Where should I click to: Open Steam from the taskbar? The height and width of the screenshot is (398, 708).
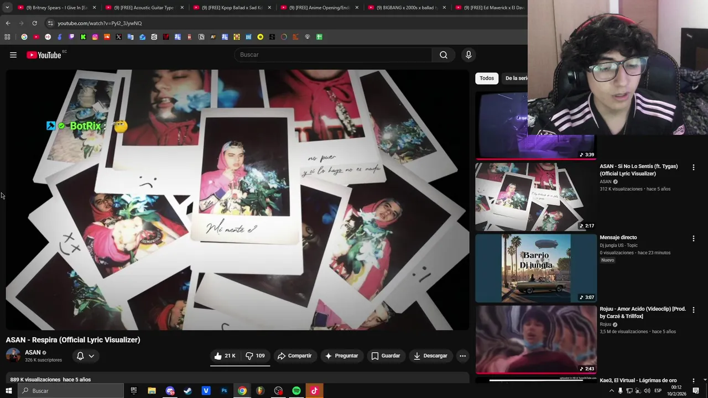[x=188, y=391]
